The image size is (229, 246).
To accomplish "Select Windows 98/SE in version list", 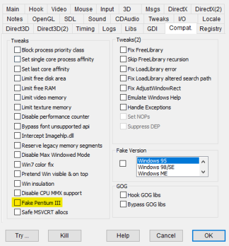I will (168, 167).
